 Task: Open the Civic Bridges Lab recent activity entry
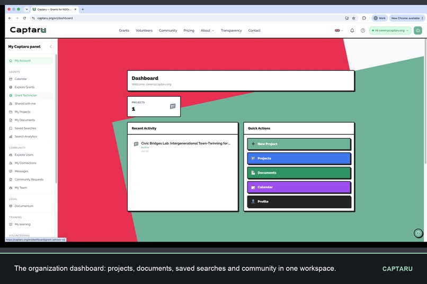182,146
